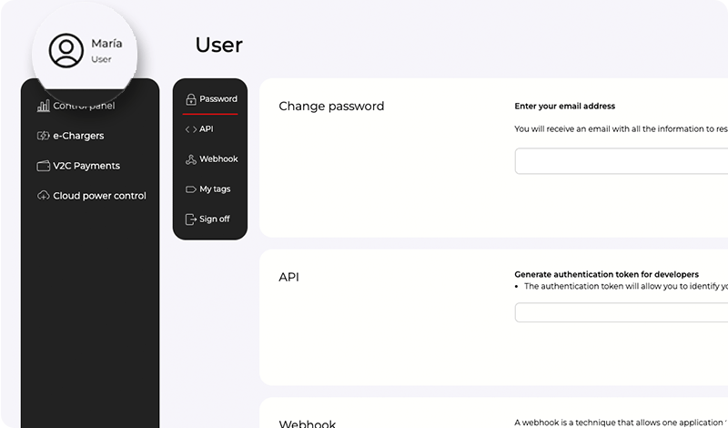Click the Webhook icon in the user menu
The image size is (728, 428).
[190, 159]
